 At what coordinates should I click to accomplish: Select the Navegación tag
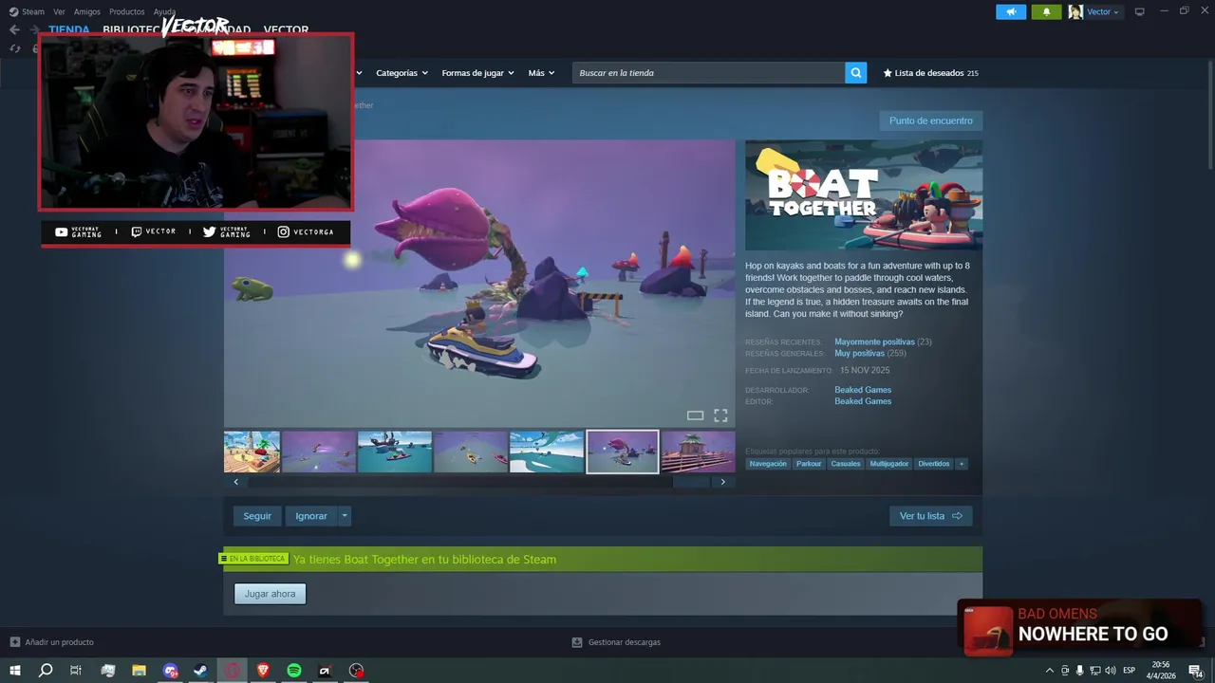[768, 464]
